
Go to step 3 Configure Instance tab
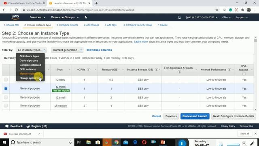[x=68, y=25]
